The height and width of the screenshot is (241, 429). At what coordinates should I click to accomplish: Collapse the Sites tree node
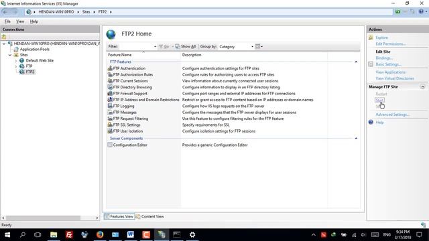coord(10,55)
